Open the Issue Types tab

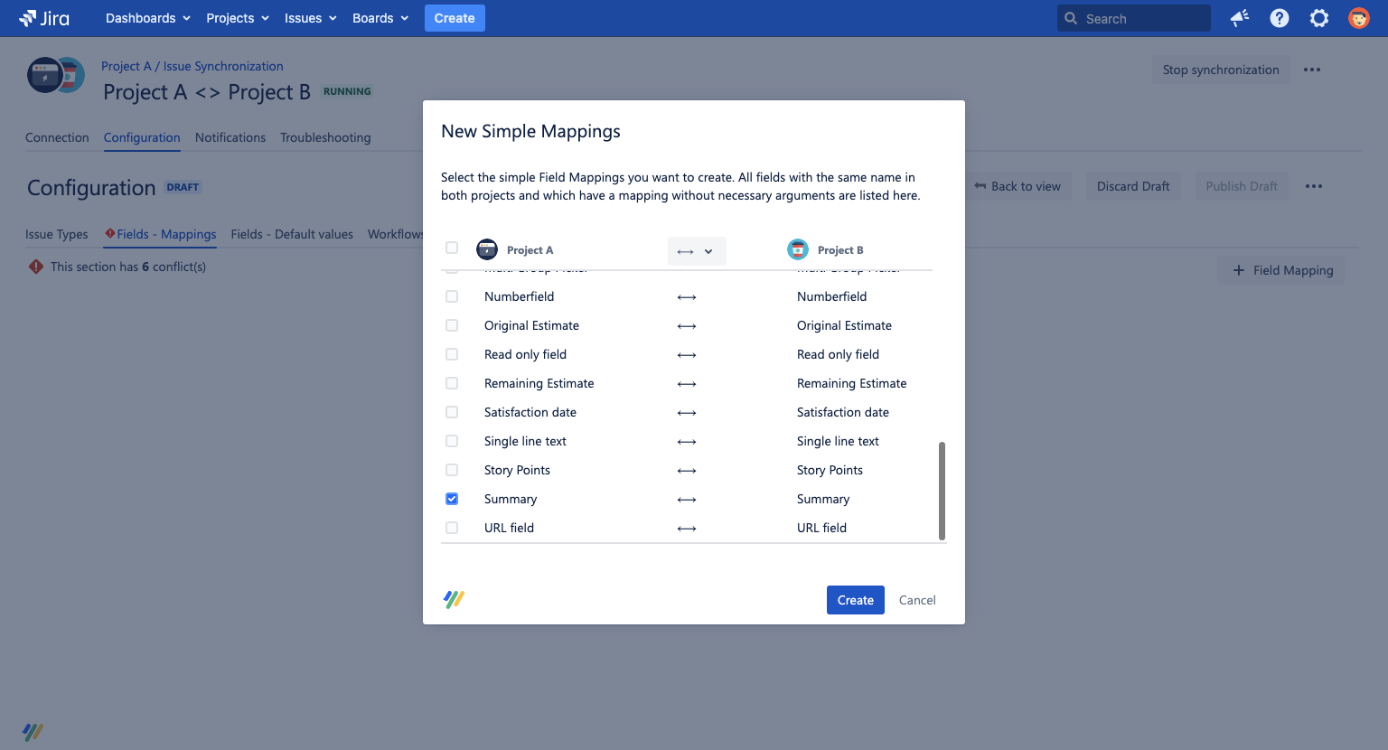(56, 234)
